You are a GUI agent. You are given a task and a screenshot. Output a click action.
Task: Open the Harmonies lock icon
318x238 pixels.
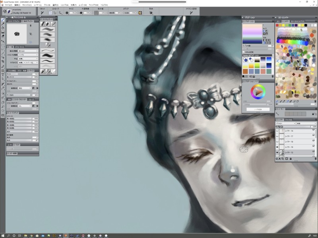(x=313, y=114)
